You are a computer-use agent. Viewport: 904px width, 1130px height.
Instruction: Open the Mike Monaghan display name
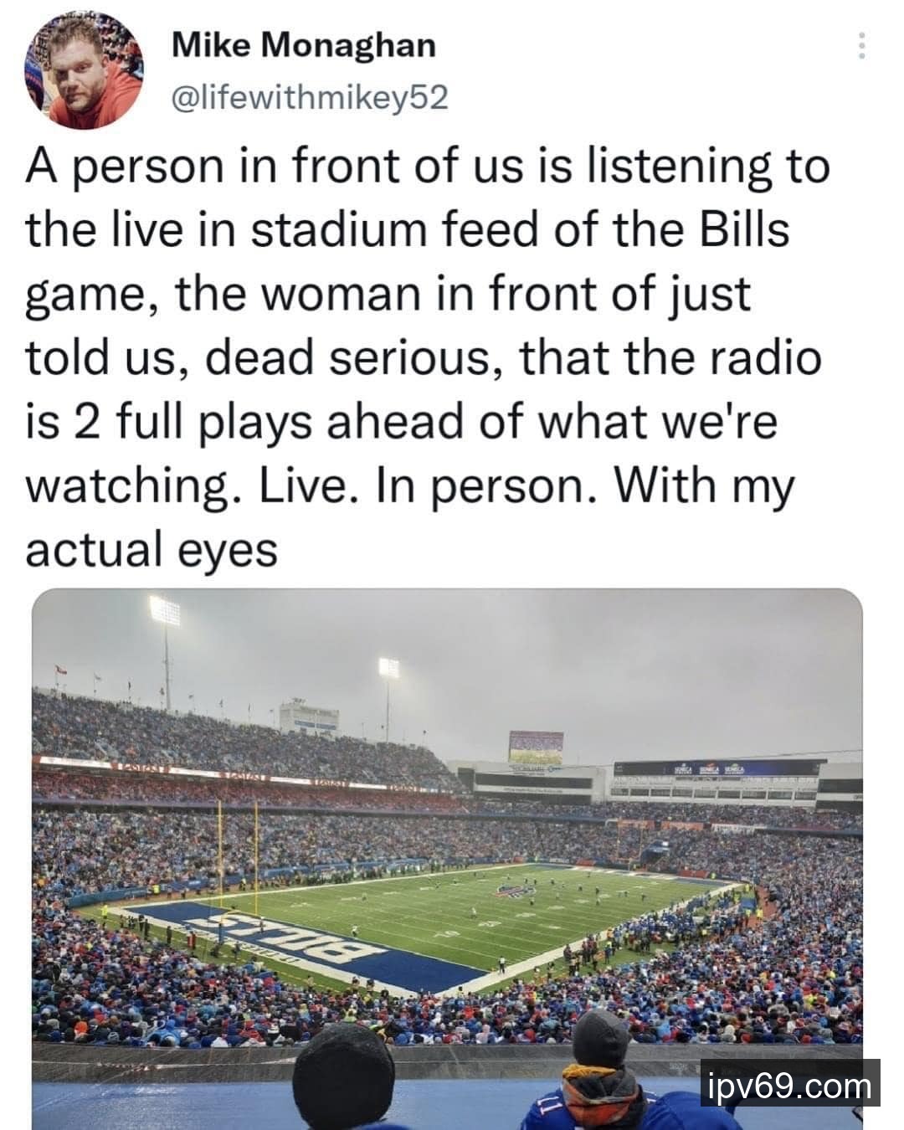[303, 45]
